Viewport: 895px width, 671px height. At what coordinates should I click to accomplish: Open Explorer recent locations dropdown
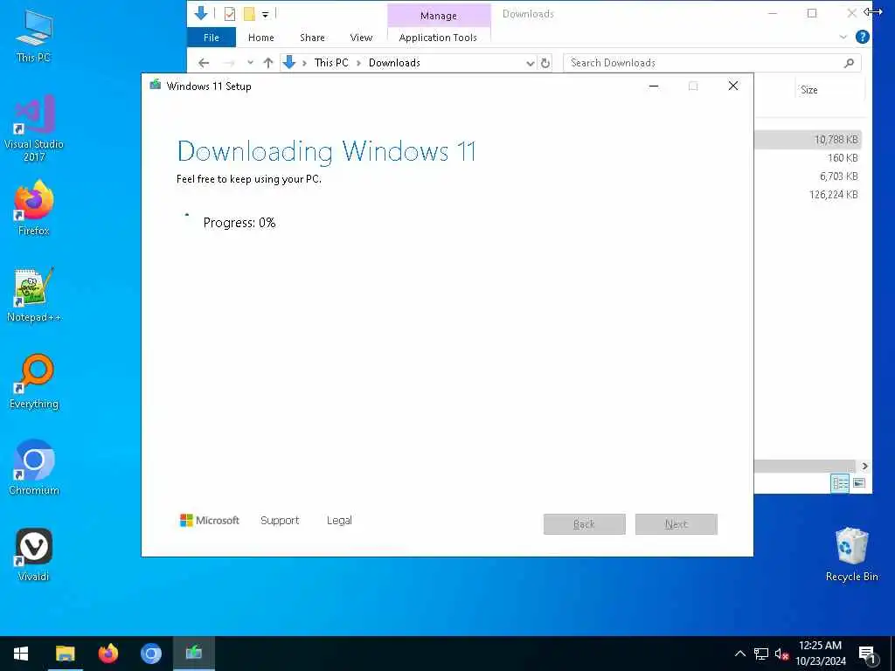point(250,63)
